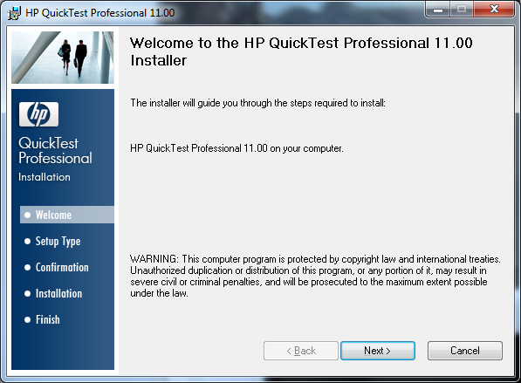Click the installer icon in the title bar

[14, 13]
